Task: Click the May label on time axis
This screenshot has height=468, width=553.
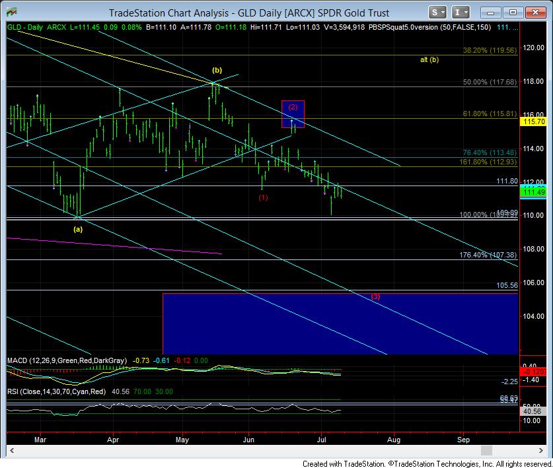Action: point(182,440)
